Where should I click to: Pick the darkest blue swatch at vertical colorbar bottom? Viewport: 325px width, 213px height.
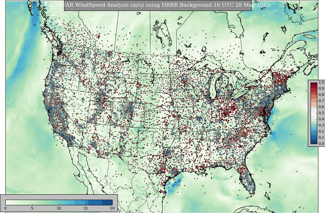(x=314, y=142)
